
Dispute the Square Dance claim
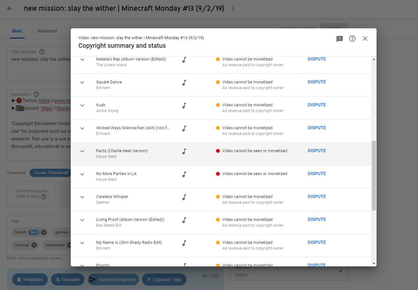coord(317,82)
